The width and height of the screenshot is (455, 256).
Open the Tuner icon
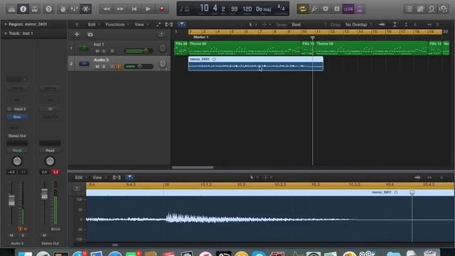pos(314,9)
